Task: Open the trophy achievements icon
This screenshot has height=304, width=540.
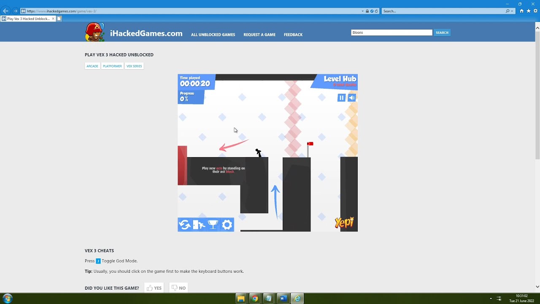Action: coord(213,225)
